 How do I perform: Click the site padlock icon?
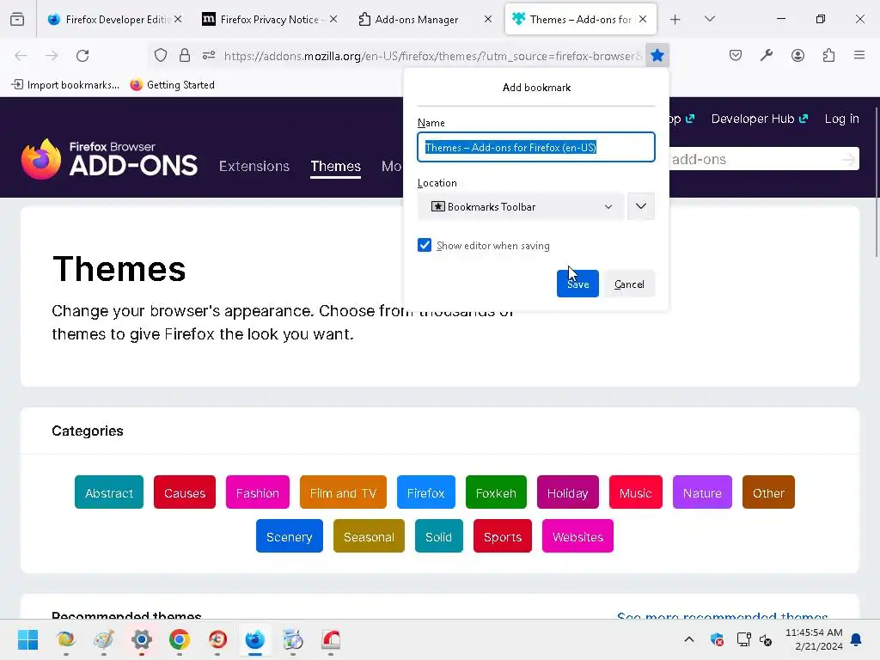[x=185, y=56]
